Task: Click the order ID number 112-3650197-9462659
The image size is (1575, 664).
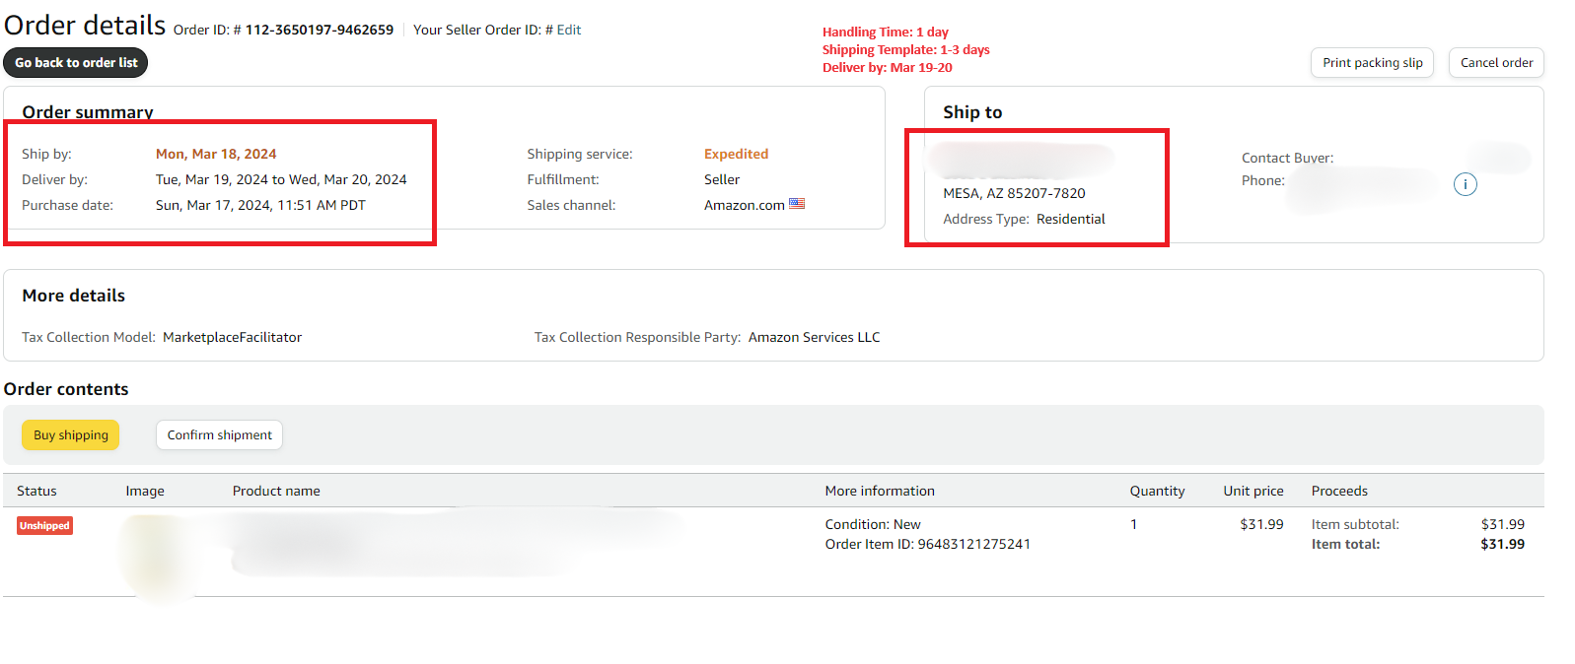Action: point(320,31)
